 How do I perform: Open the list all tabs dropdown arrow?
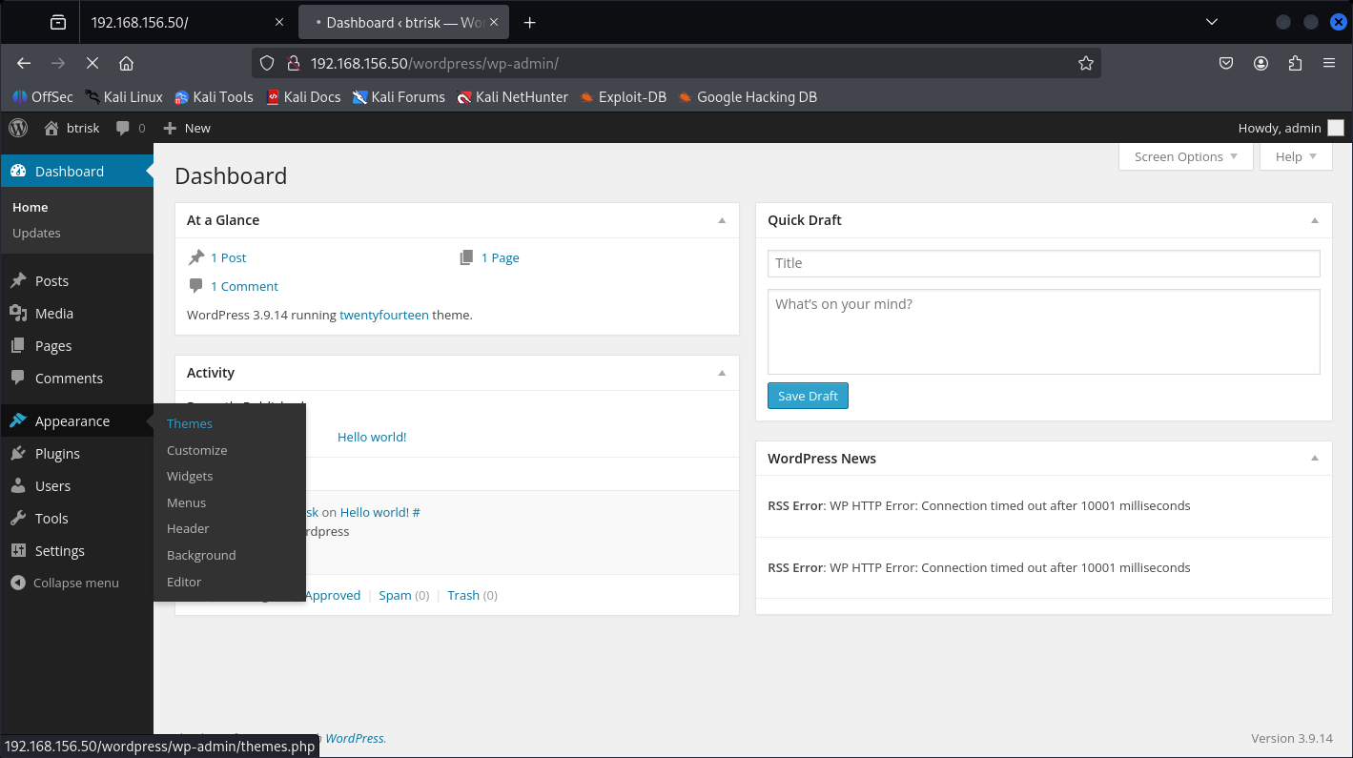[1212, 22]
